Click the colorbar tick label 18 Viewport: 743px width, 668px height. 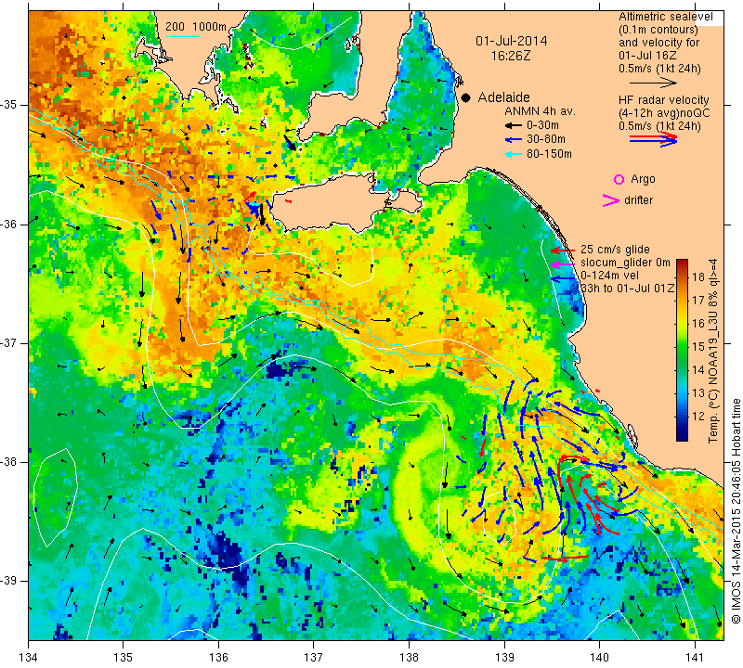point(699,277)
